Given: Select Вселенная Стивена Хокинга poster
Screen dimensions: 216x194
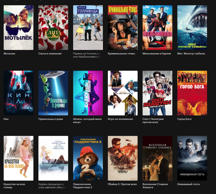Looking at the screenshot, I should pos(157,158).
